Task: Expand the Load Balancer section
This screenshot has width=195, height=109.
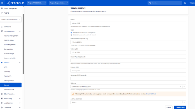Action: coord(20,103)
